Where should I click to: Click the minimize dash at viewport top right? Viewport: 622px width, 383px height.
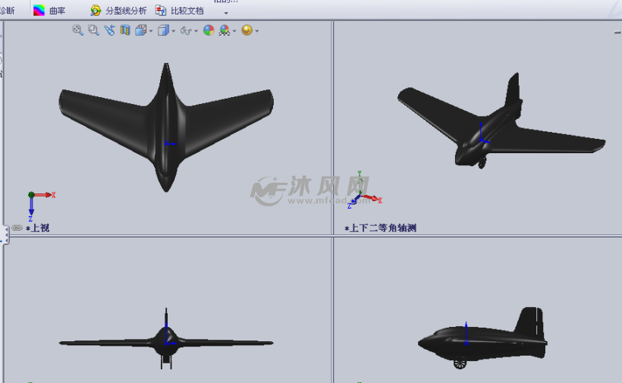coord(617,33)
